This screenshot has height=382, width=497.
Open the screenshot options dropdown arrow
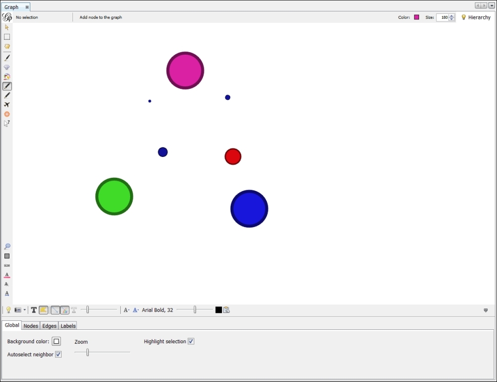pyautogui.click(x=24, y=310)
